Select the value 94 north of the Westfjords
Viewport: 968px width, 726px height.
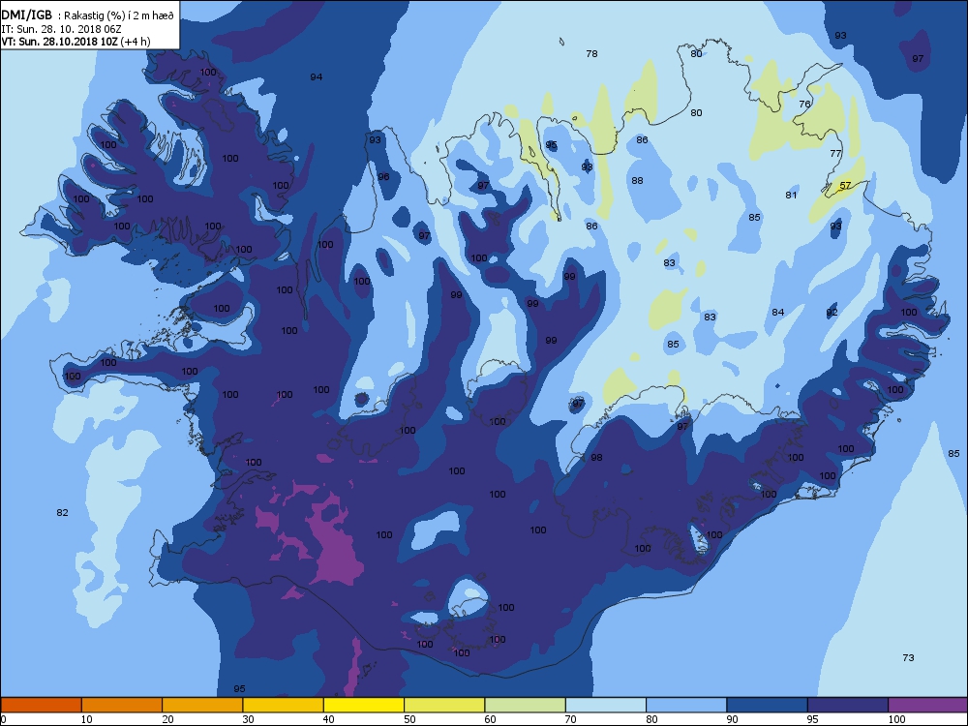click(x=317, y=77)
